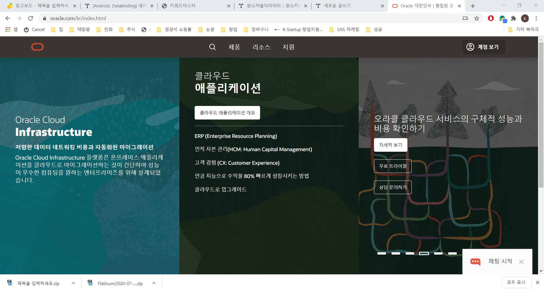Screen dimensions: 544x291
Task: Click the page vertical scrollbar thumb
Action: (x=541, y=114)
